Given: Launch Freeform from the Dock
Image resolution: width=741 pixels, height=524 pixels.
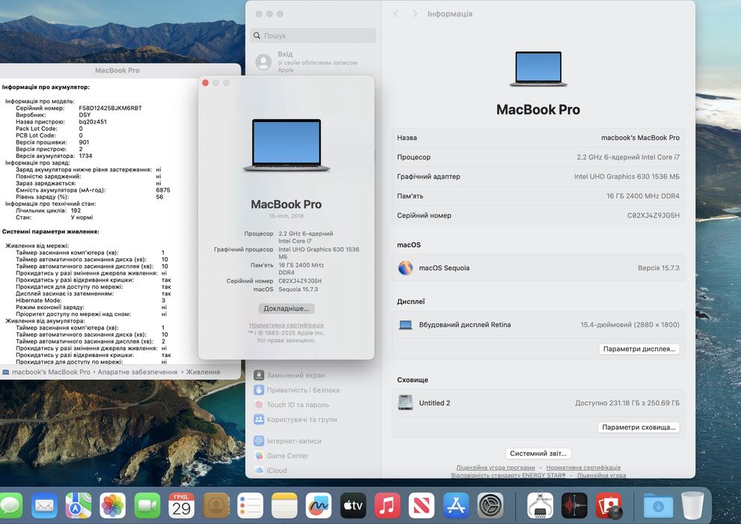Looking at the screenshot, I should 319,505.
